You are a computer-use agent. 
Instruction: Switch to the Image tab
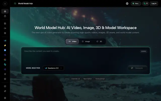tap(86, 41)
